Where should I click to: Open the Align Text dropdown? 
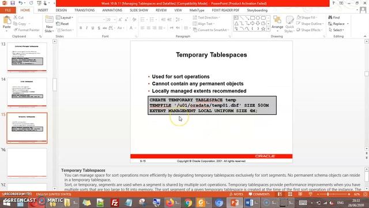pos(204,24)
